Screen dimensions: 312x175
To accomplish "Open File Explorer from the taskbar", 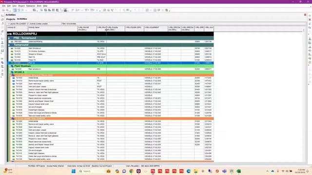I will 196,171.
